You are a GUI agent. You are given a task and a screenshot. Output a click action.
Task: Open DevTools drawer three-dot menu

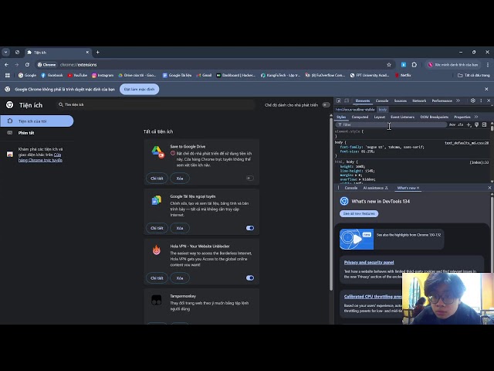pyautogui.click(x=338, y=188)
